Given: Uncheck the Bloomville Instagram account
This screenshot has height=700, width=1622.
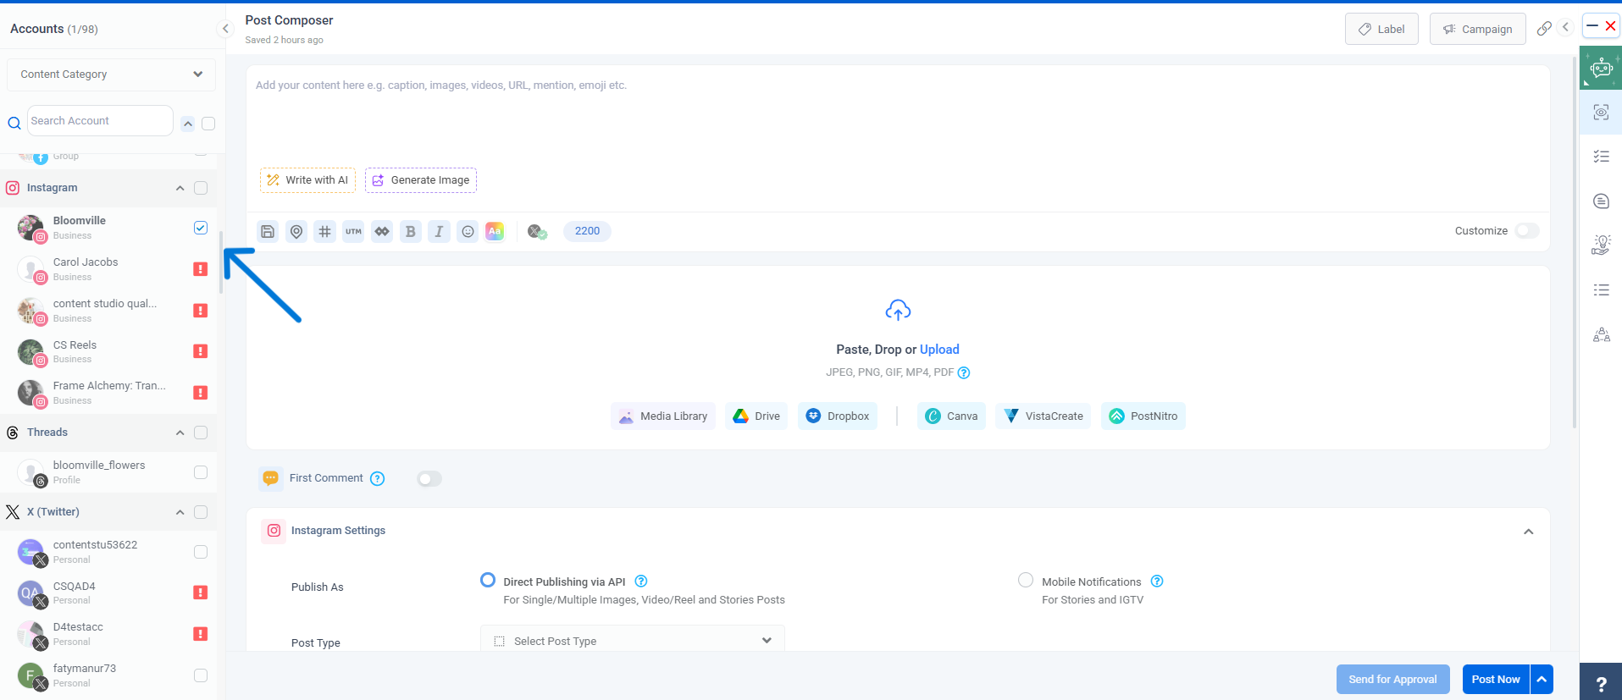Looking at the screenshot, I should (x=201, y=228).
